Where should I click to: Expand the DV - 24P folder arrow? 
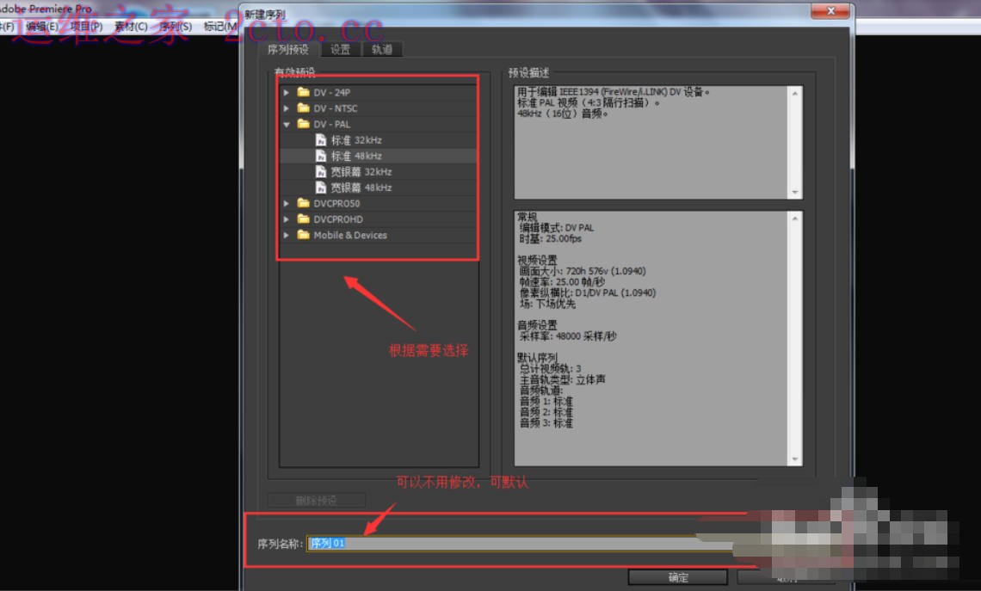point(286,93)
